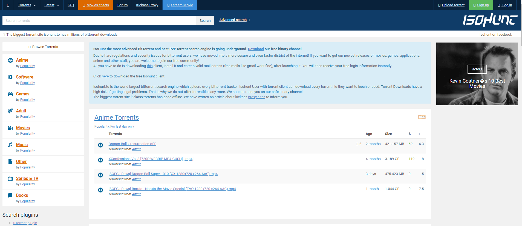Open the Games category link

[23, 94]
